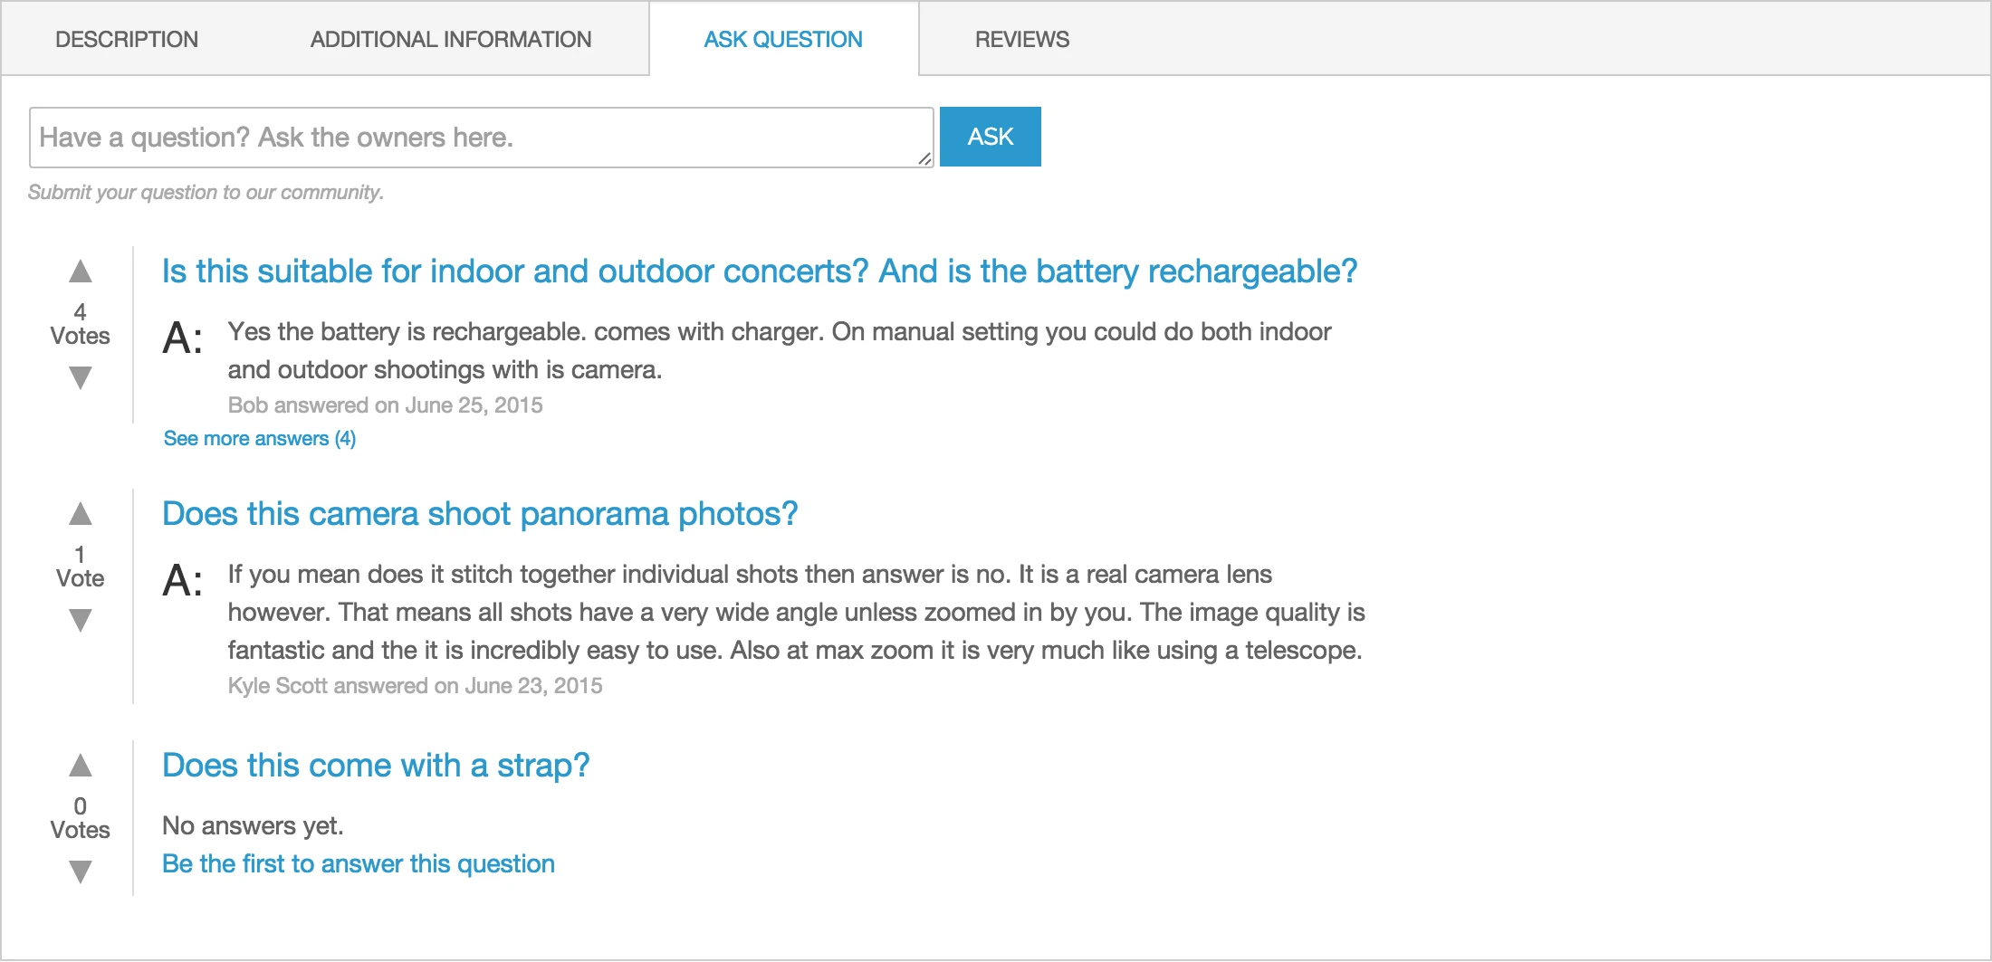
Task: Downvote the concerts battery question
Action: pos(81,378)
